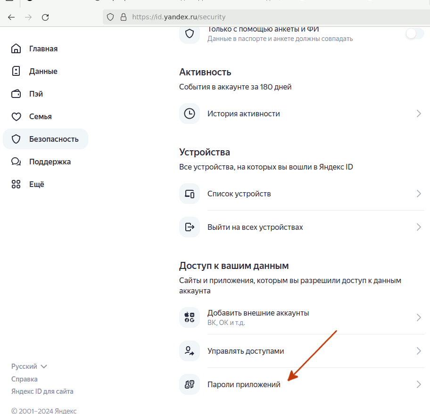Toggle the 'Только с помощью анкеты' switch
The image size is (430, 414).
414,34
